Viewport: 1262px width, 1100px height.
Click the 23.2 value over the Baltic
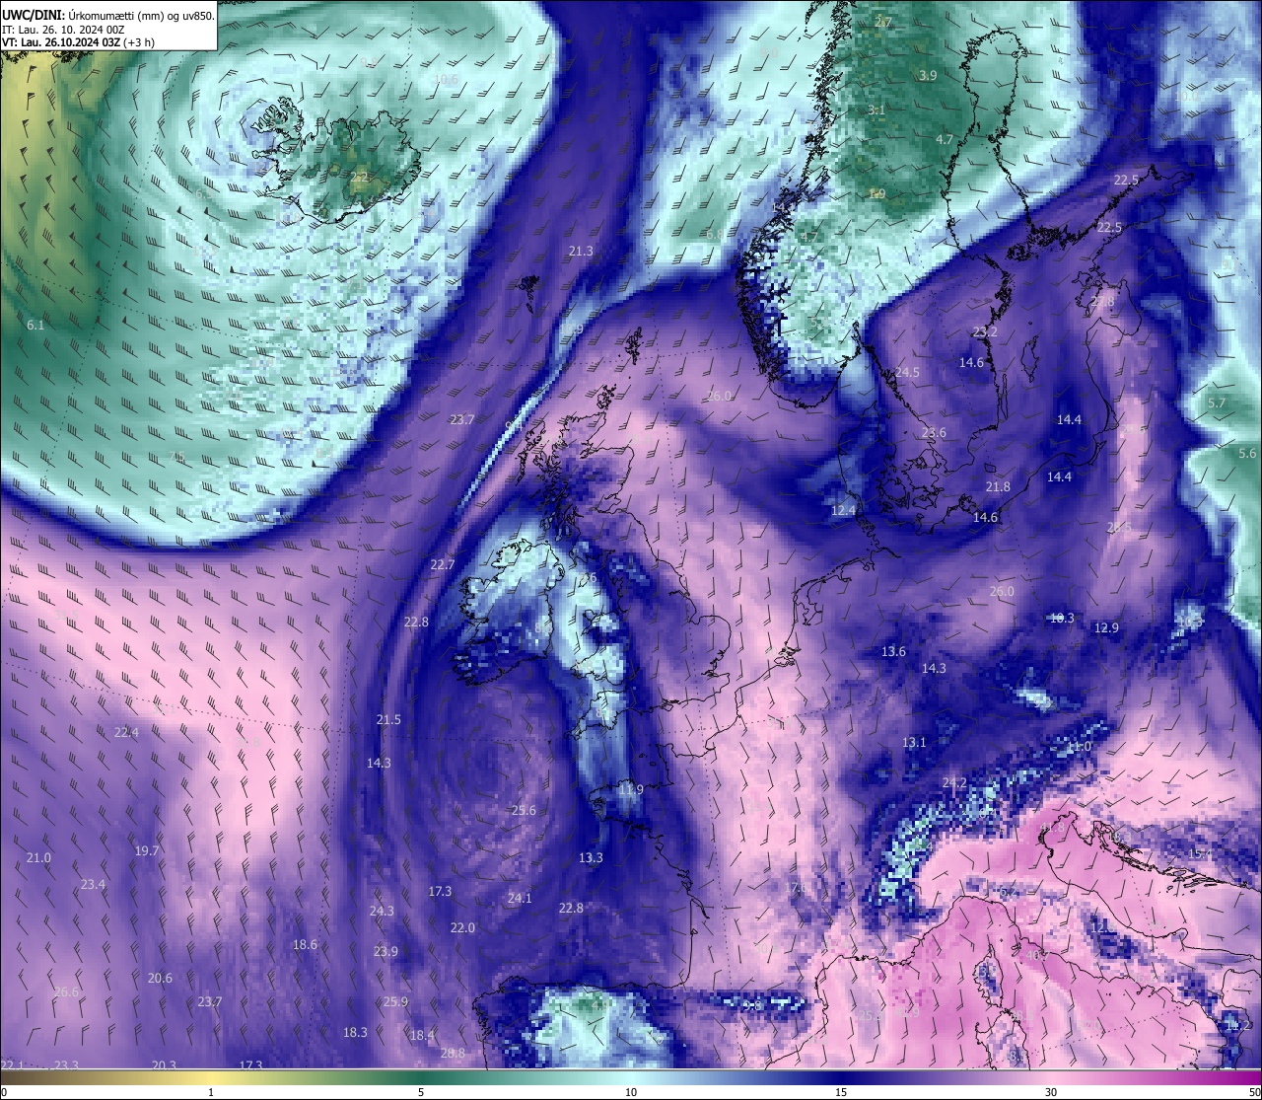985,331
